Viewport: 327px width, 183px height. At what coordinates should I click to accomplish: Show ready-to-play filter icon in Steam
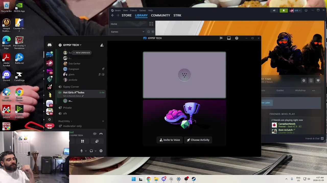(x=153, y=32)
